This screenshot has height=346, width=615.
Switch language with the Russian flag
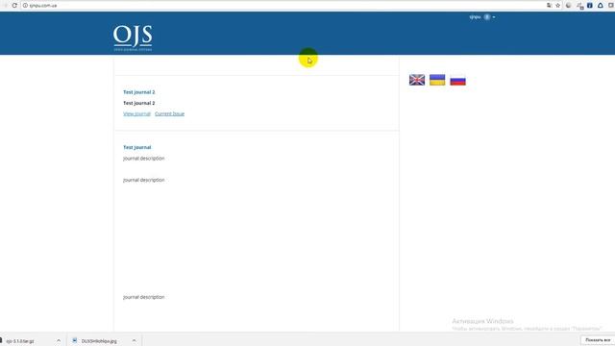[457, 80]
